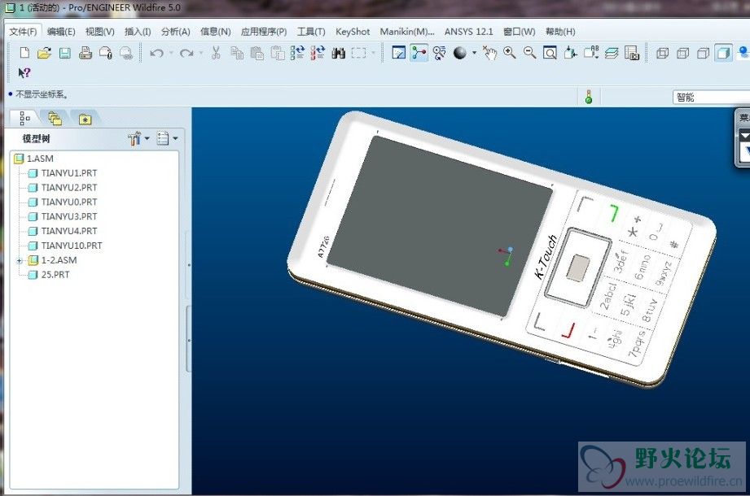
Task: Click the regeneration traffic light status icon
Action: coord(588,97)
